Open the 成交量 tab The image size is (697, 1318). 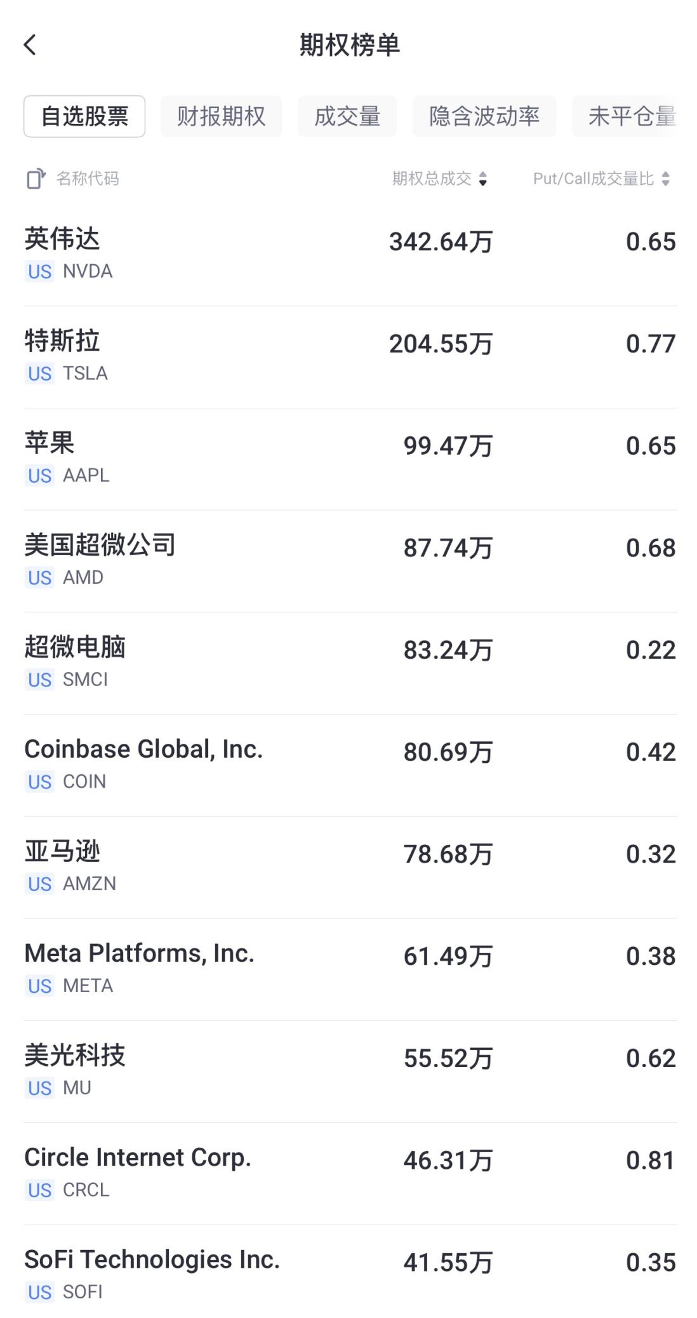(x=347, y=116)
